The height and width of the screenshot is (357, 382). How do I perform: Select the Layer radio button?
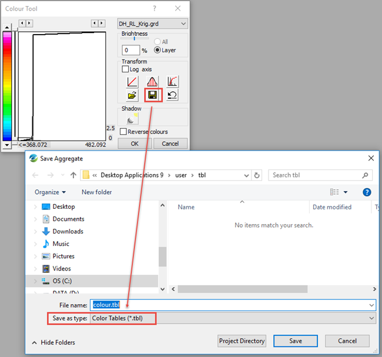[x=157, y=50]
